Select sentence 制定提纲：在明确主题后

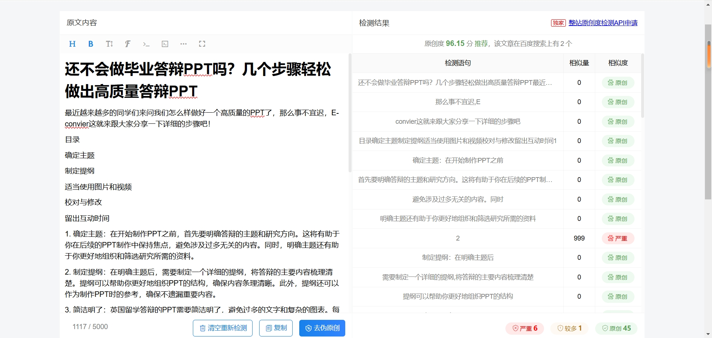pos(458,258)
